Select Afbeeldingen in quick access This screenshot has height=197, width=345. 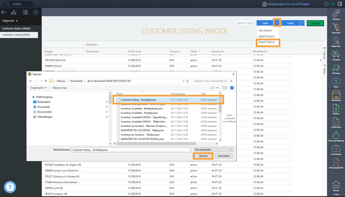[x=45, y=117]
